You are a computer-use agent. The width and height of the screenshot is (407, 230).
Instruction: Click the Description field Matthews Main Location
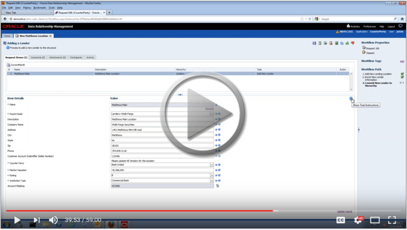click(163, 119)
